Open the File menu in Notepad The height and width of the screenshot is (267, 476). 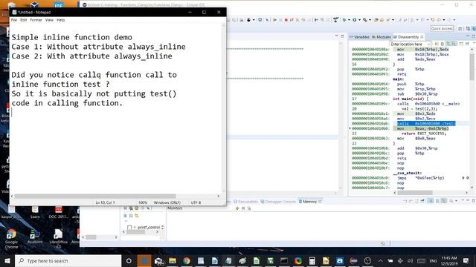(x=14, y=20)
